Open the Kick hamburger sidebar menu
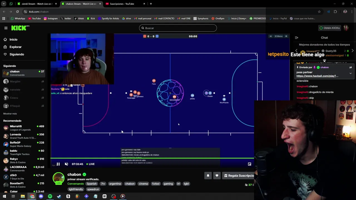The height and width of the screenshot is (200, 356). click(x=6, y=28)
